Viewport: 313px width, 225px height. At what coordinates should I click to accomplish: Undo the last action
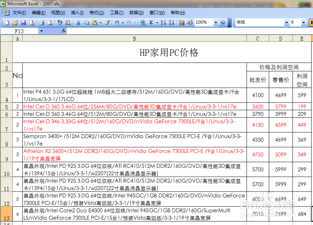[117, 23]
